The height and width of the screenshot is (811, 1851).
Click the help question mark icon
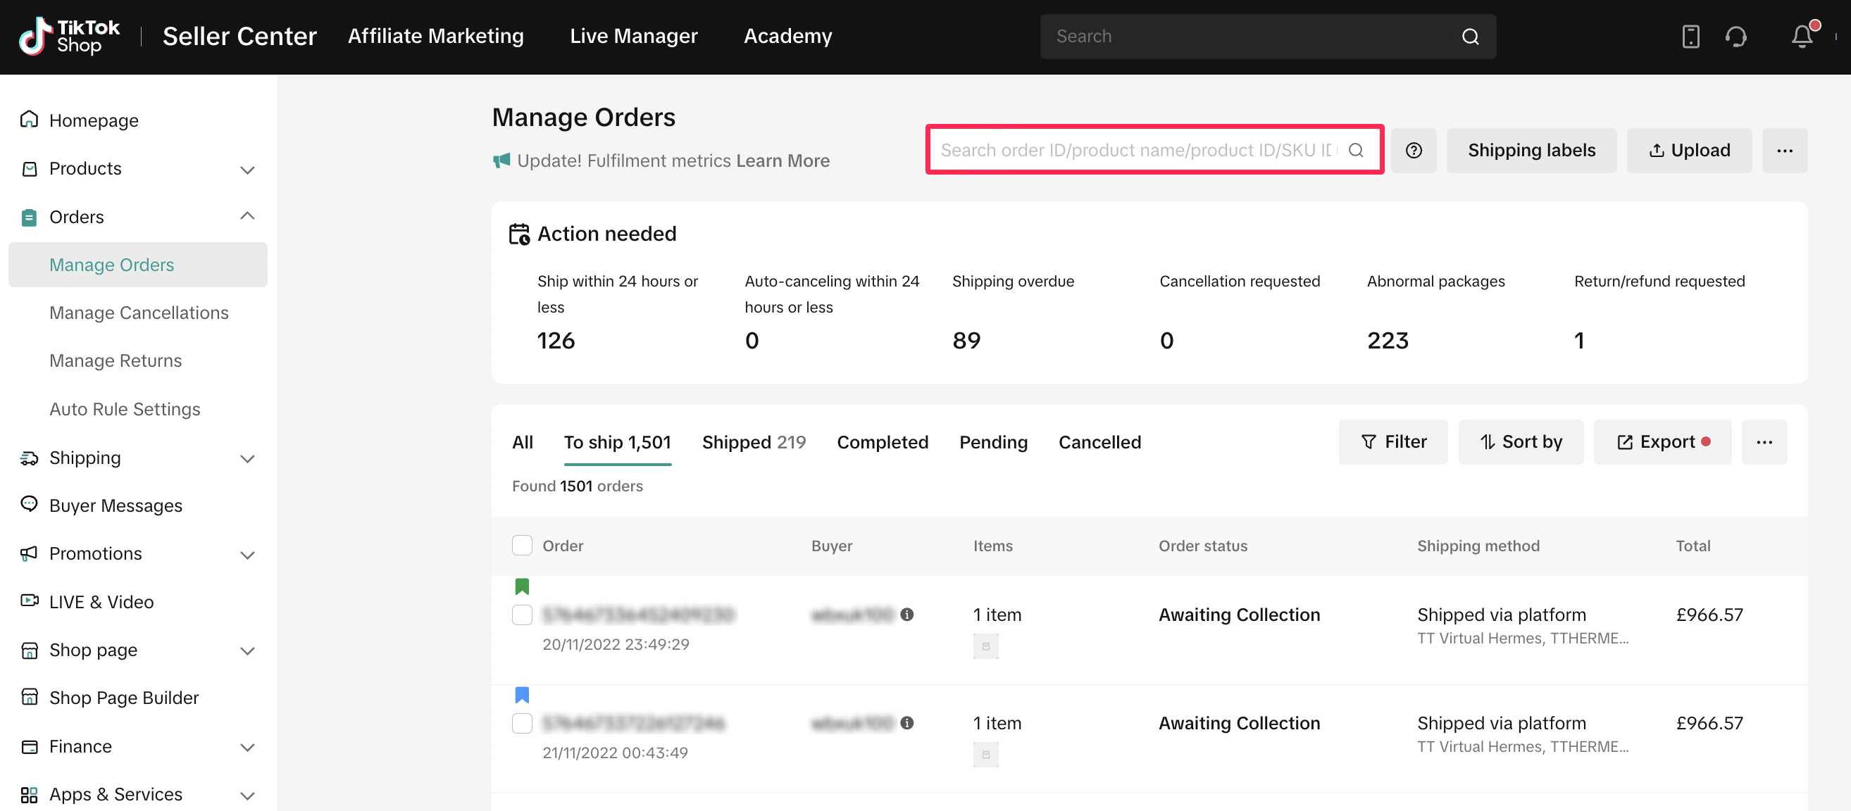(x=1414, y=150)
